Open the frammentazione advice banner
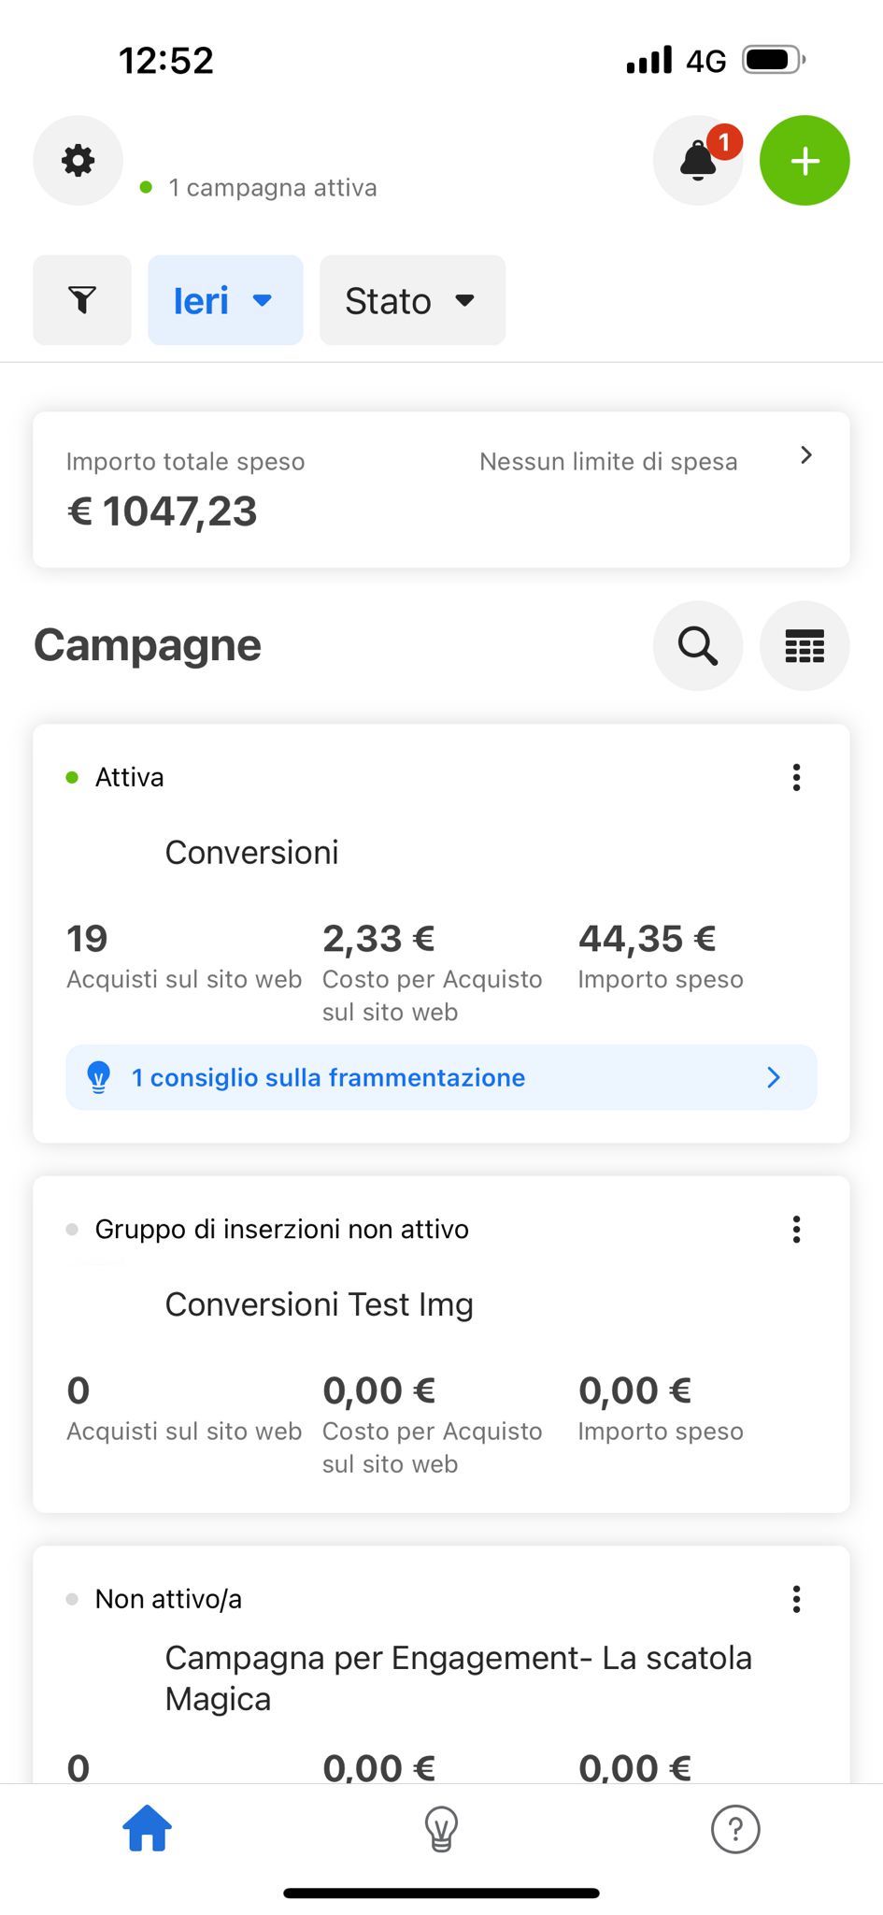 (x=441, y=1077)
